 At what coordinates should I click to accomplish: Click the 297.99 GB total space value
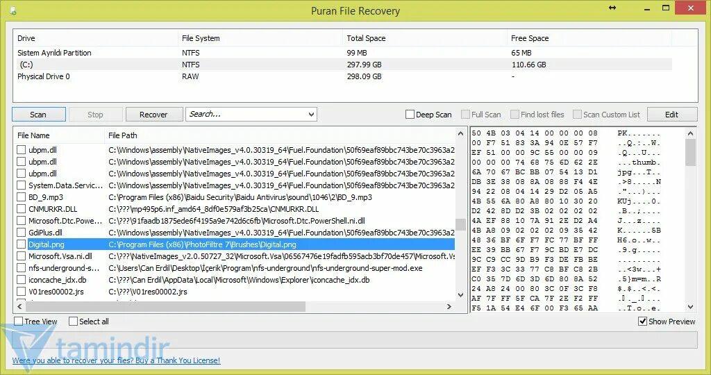364,65
